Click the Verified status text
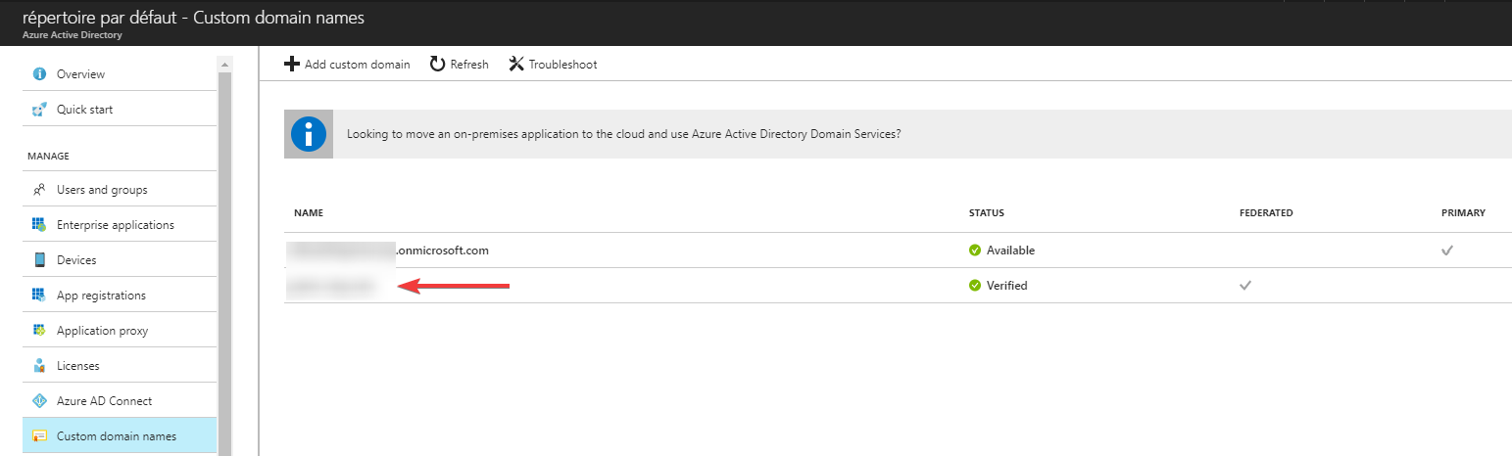Screen dimensions: 1512x456 [x=1007, y=286]
